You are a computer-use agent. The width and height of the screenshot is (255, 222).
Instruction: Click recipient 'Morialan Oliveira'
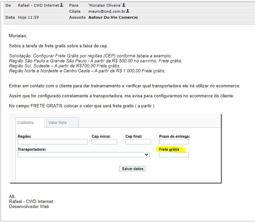pos(105,5)
